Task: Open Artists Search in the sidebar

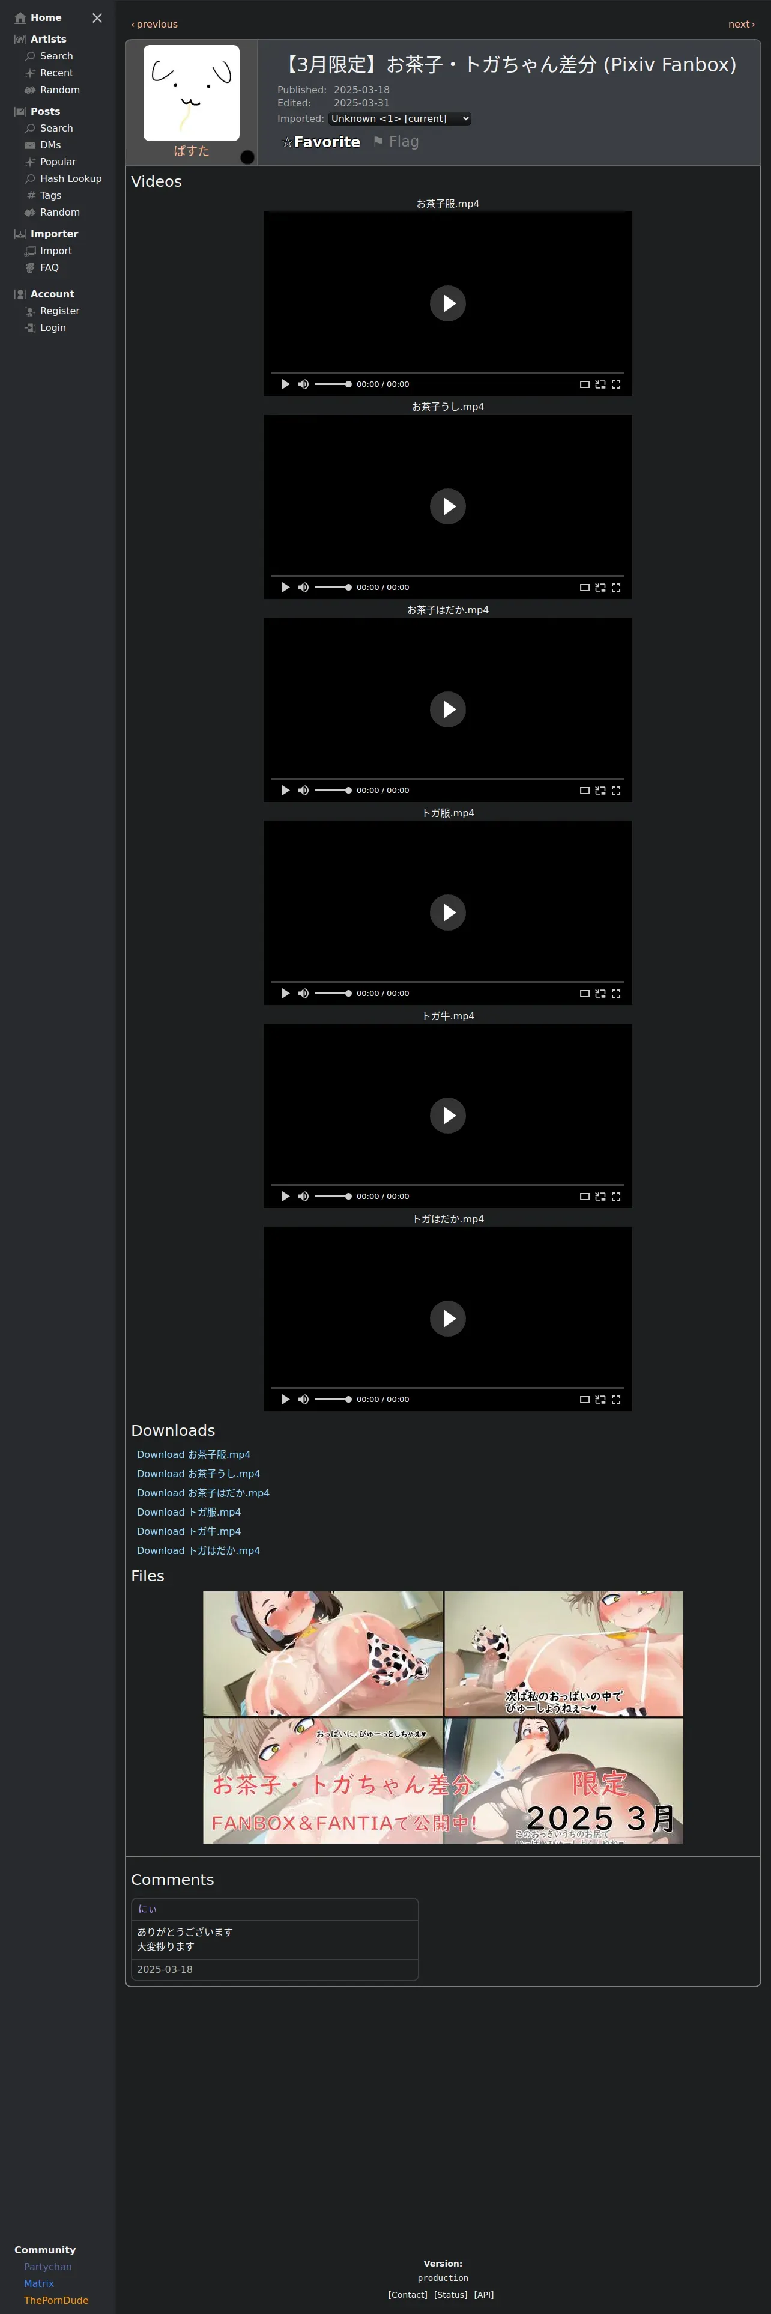Action: [49, 56]
